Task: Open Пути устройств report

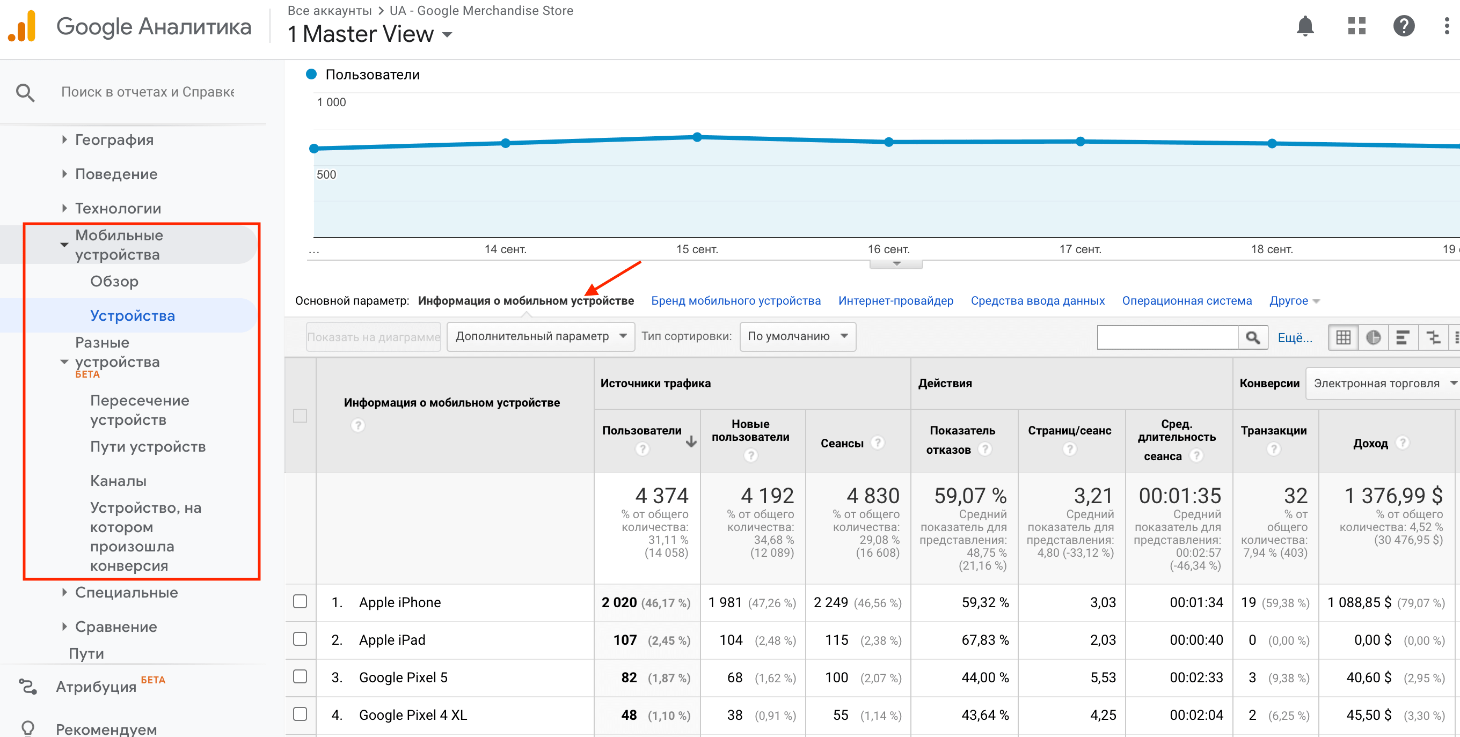Action: (148, 447)
